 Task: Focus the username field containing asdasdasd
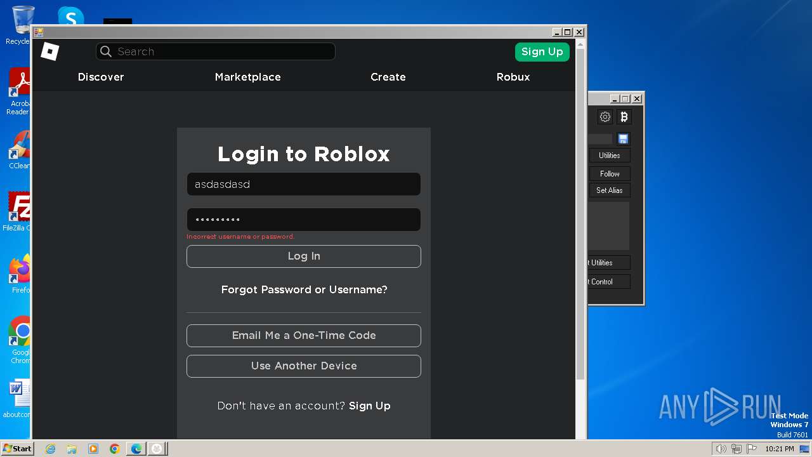tap(304, 184)
